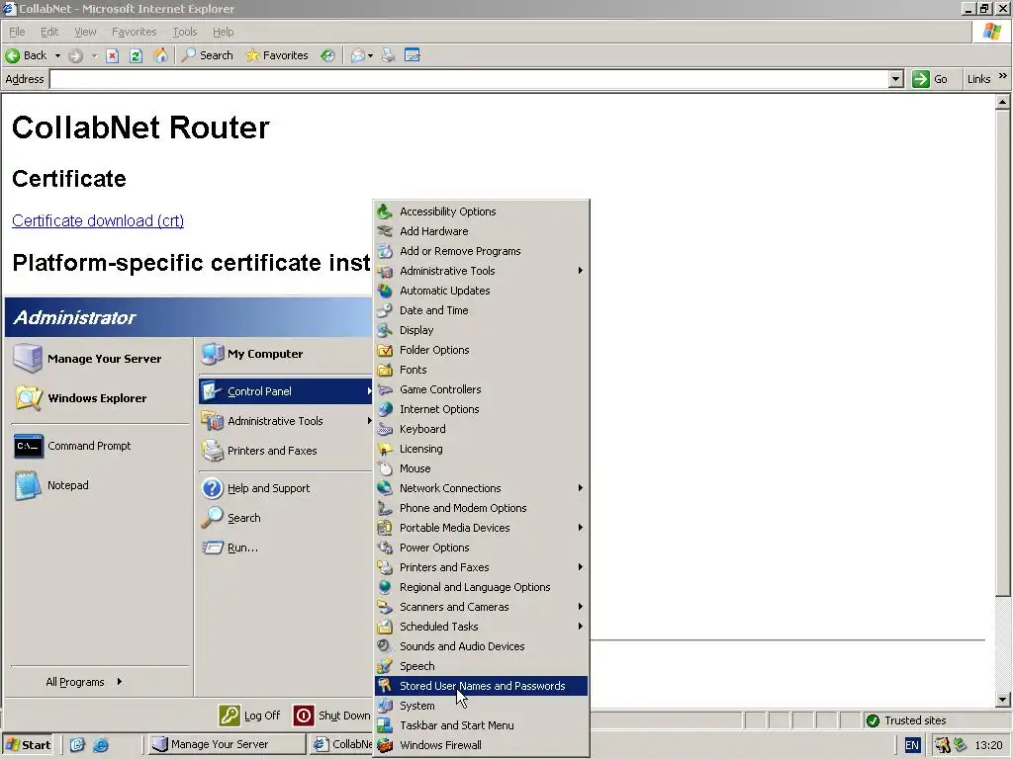The height and width of the screenshot is (759, 1013).
Task: Open the Mail button dropdown
Action: click(370, 56)
